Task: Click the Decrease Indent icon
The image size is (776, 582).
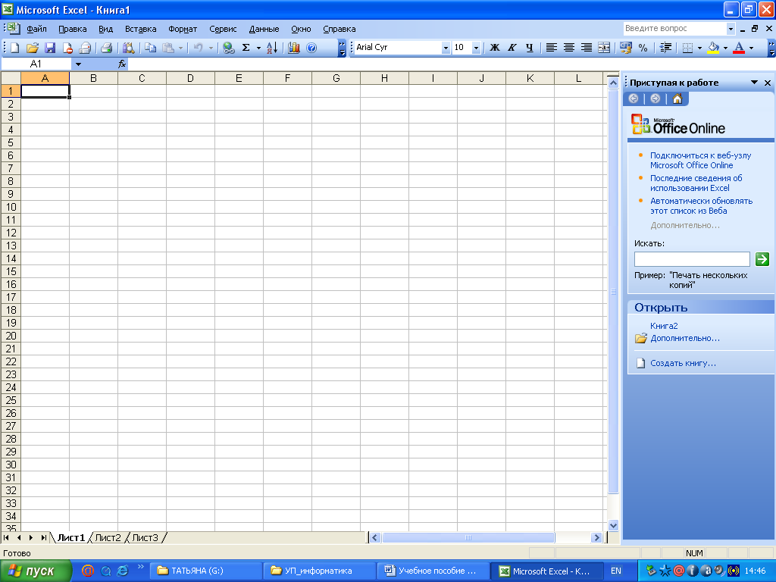Action: (665, 48)
